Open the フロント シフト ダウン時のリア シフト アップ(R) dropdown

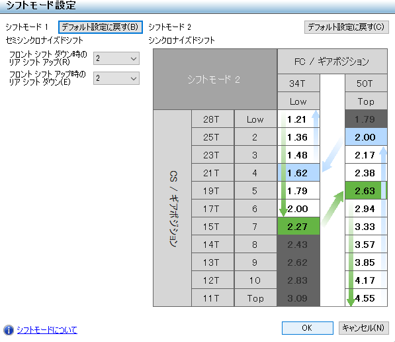(116, 58)
